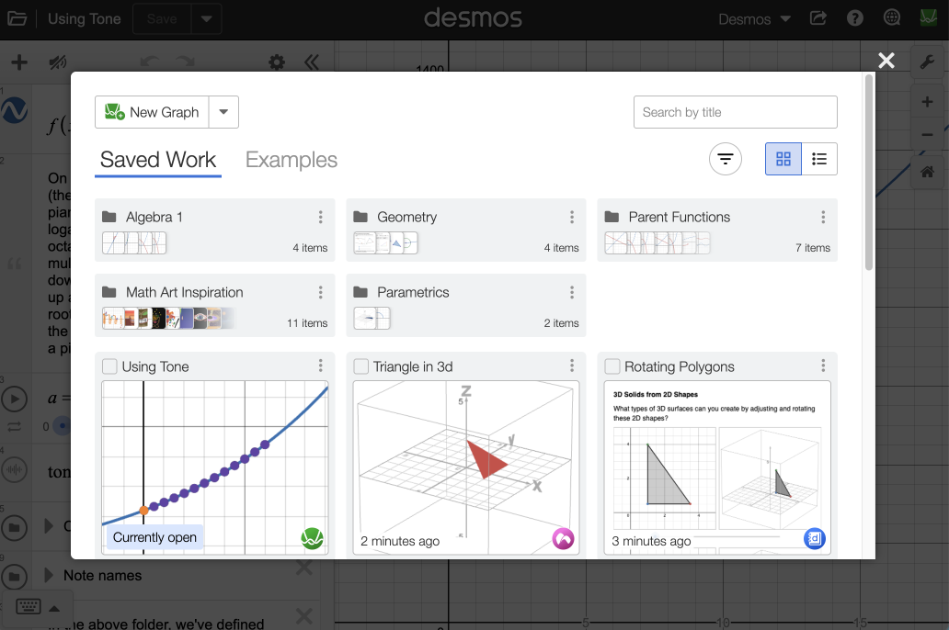
Task: Select the Examples tab
Action: (292, 160)
